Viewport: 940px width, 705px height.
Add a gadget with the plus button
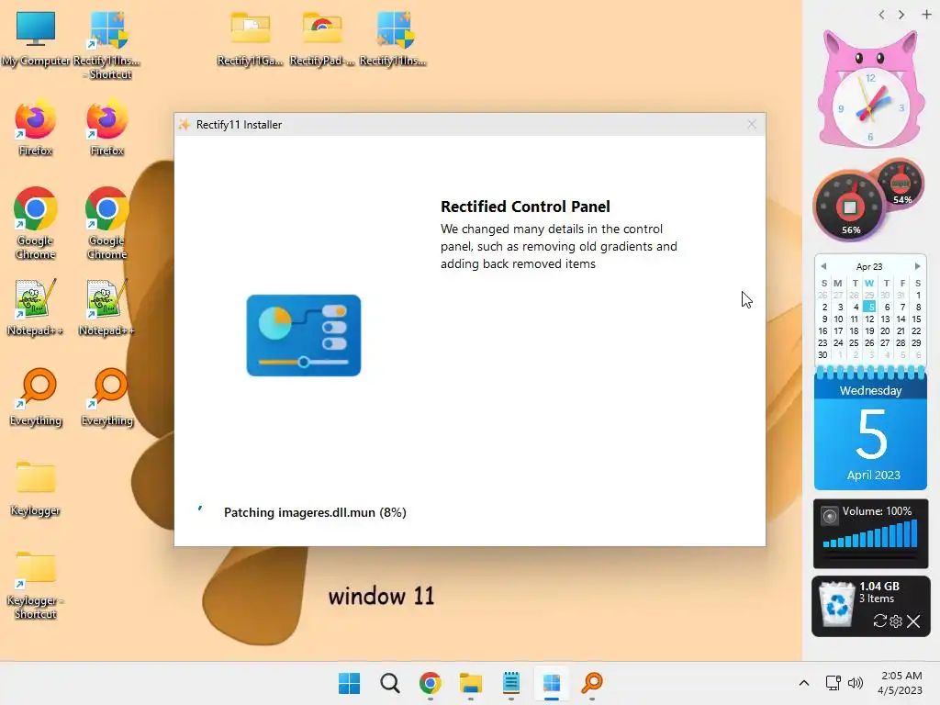click(x=926, y=15)
